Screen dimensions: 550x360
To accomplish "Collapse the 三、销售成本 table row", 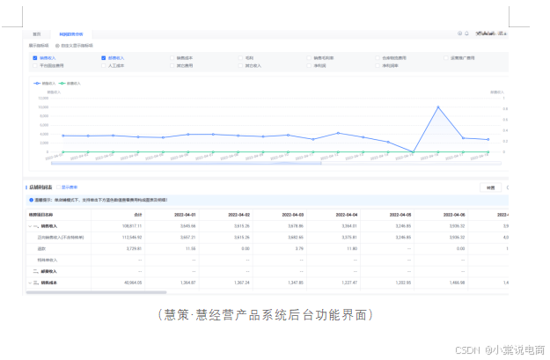I will [30, 283].
